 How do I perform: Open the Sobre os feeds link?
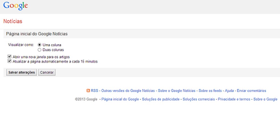[x=210, y=91]
